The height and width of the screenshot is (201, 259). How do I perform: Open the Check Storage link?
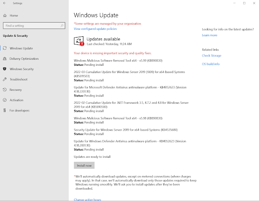(x=211, y=56)
